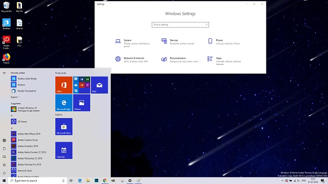Open the Microsoft Store tile
The image size is (328, 184).
pos(64,127)
